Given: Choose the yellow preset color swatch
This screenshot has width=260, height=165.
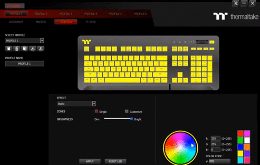Looking at the screenshot, I should pos(241,154).
